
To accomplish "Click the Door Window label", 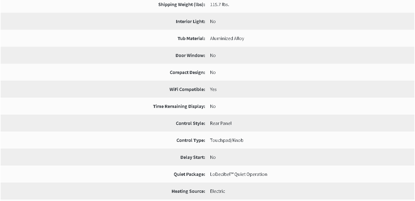I will tap(190, 55).
